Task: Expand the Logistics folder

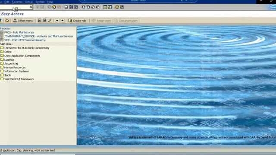Action: (x=9, y=59)
